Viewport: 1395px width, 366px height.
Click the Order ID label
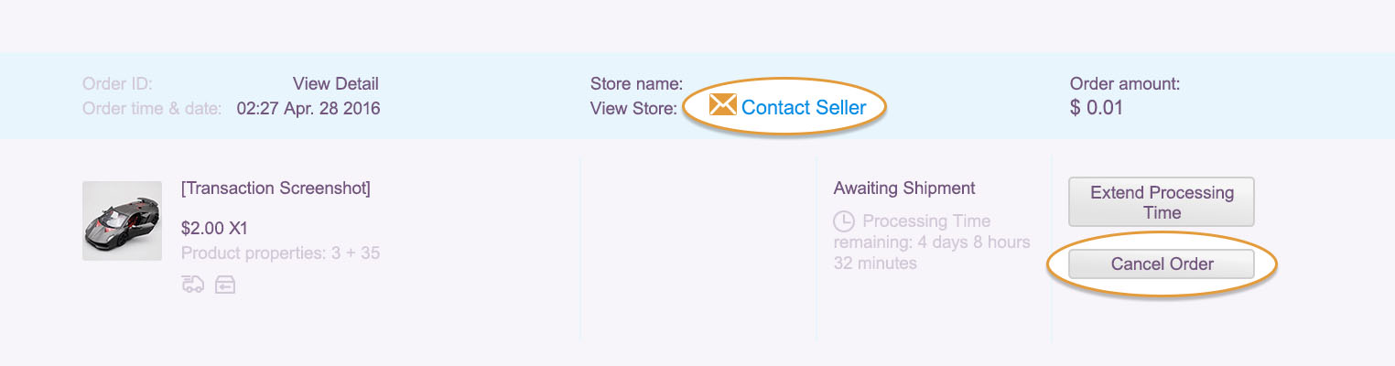click(x=117, y=84)
